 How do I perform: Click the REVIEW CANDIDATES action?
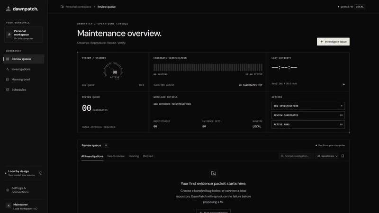(308, 115)
